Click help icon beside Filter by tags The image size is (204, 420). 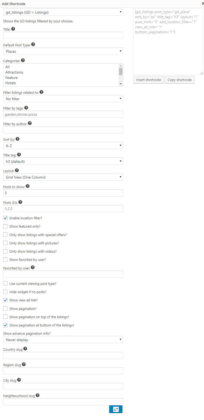26,108
